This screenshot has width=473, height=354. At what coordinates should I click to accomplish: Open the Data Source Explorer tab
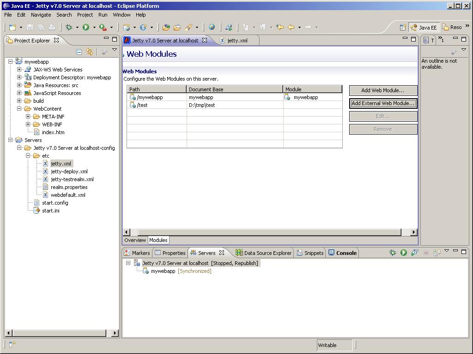tap(264, 253)
